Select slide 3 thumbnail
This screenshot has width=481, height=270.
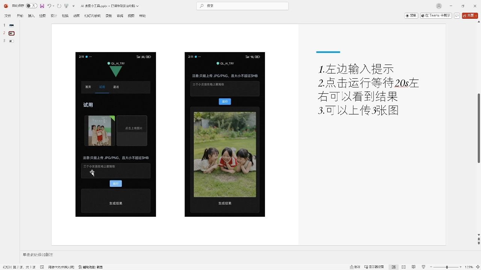point(12,41)
